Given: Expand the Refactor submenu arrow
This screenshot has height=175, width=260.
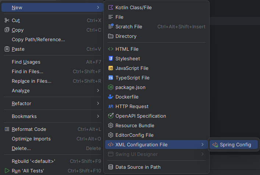Looking at the screenshot, I should pos(98,103).
